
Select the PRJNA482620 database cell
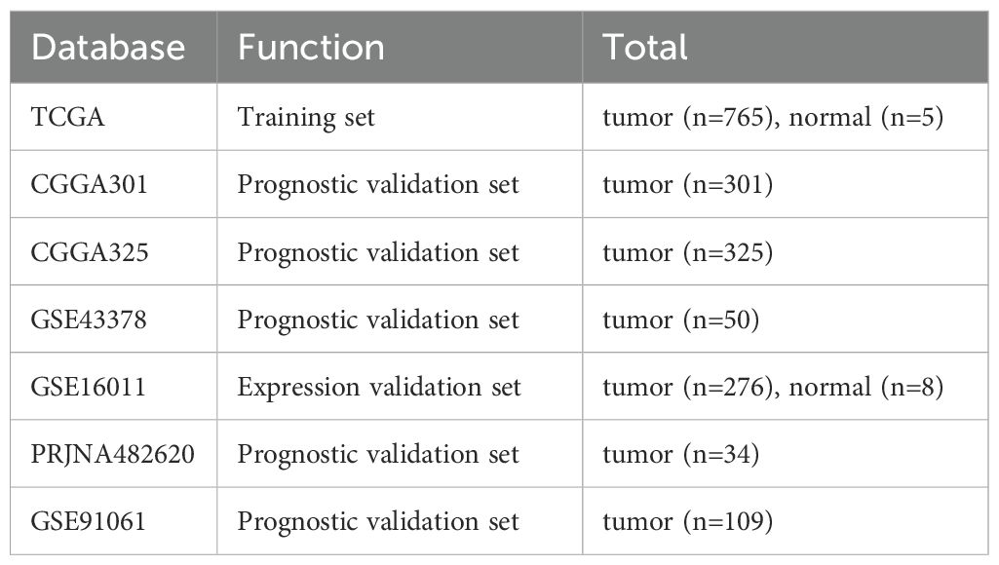pyautogui.click(x=113, y=454)
